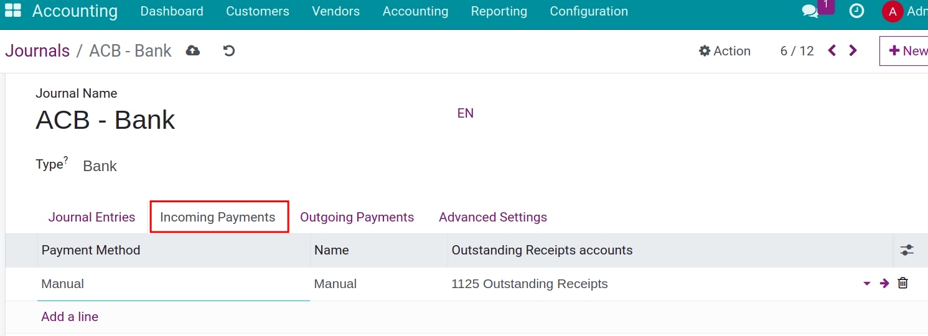Open the Customers menu
The width and height of the screenshot is (928, 336).
pyautogui.click(x=258, y=11)
